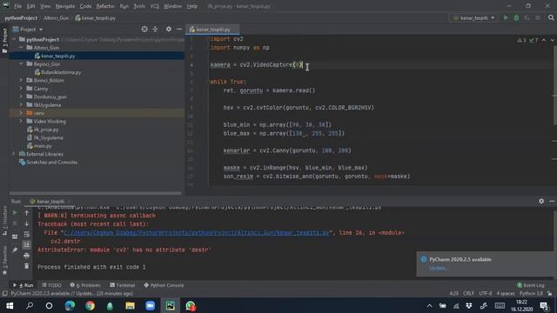This screenshot has width=557, height=313.
Task: Toggle Favorites side tool window
Action: 4,261
